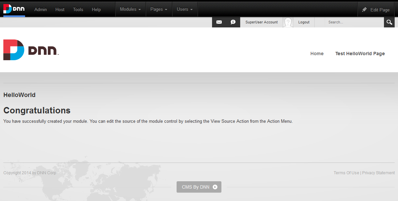Click the Logout link
This screenshot has height=201, width=398.
(304, 22)
